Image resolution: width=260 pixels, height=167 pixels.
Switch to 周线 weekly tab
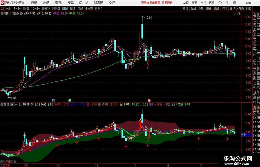pyautogui.click(x=73, y=9)
